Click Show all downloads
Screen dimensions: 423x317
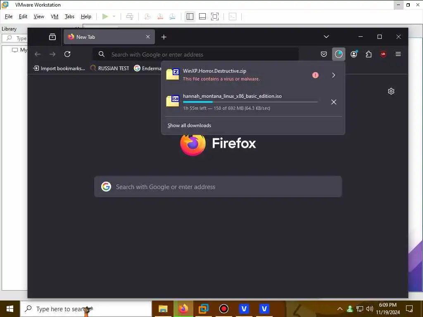pos(189,125)
